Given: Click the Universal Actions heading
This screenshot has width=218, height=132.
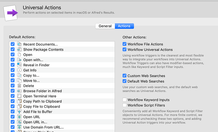Looking at the screenshot, I should coord(42,8).
